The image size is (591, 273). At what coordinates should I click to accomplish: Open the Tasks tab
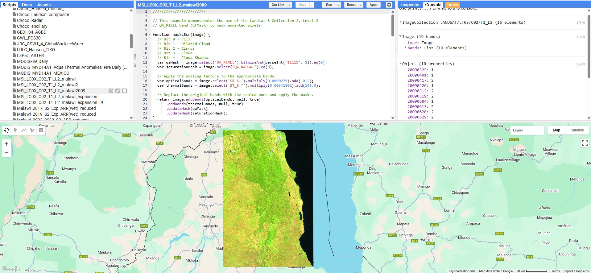[452, 5]
